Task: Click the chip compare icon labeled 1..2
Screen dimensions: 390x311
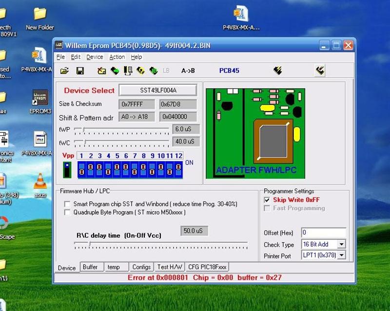Action: pos(128,71)
